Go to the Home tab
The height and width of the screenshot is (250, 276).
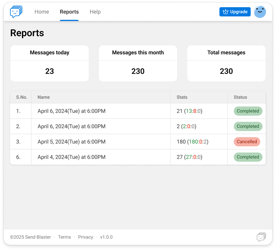click(42, 12)
